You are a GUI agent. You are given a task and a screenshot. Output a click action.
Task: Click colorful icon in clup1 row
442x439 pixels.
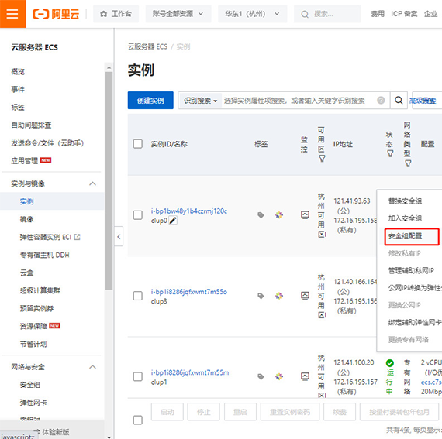(279, 376)
